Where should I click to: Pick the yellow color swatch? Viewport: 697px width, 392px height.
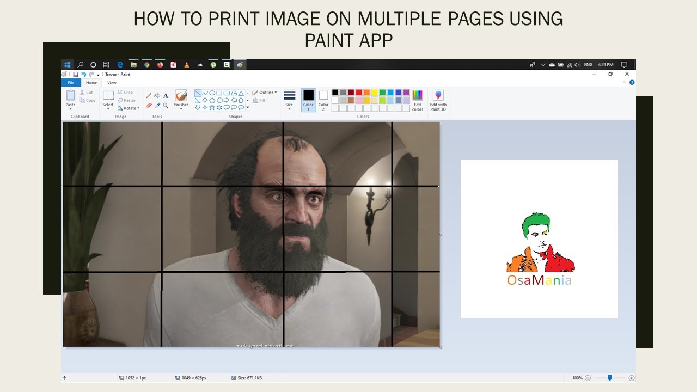(375, 93)
